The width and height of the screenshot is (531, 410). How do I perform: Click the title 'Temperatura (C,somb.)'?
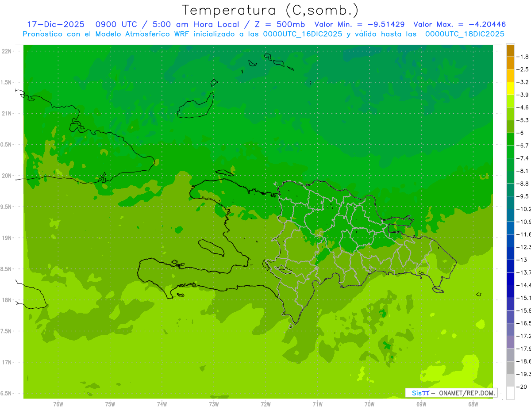270,10
